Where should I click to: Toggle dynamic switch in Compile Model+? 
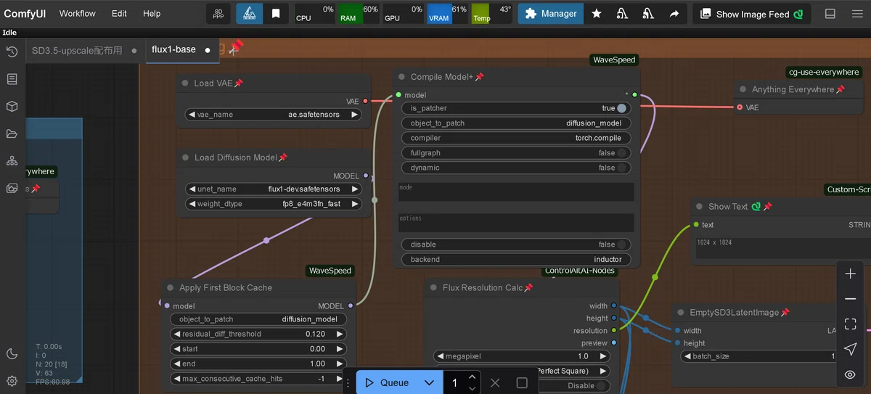coord(621,168)
